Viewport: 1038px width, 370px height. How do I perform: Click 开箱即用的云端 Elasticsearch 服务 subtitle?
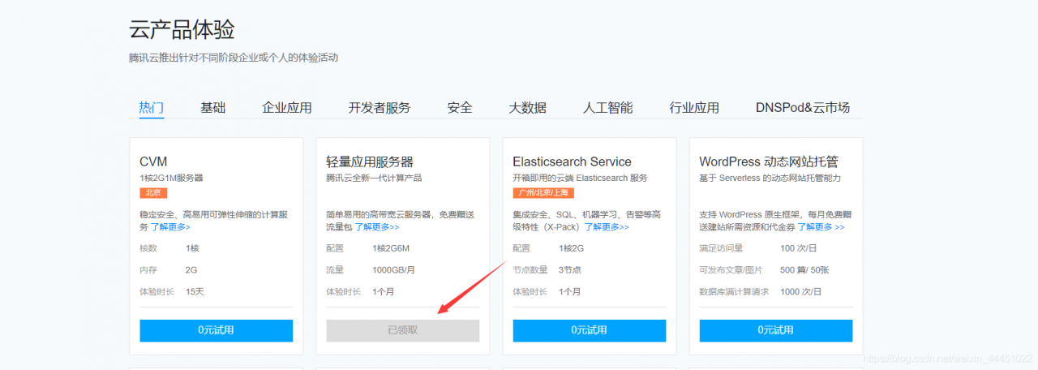(580, 178)
